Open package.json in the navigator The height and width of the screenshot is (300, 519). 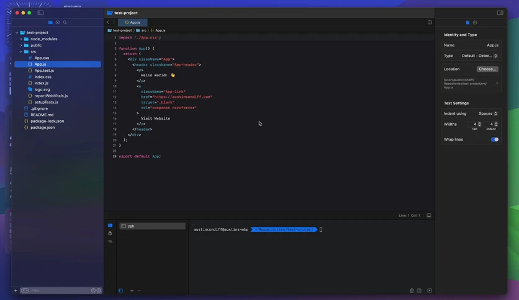pos(43,127)
